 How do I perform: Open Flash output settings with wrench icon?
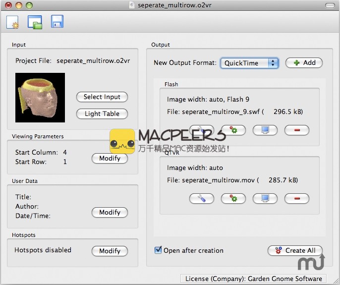(x=202, y=130)
